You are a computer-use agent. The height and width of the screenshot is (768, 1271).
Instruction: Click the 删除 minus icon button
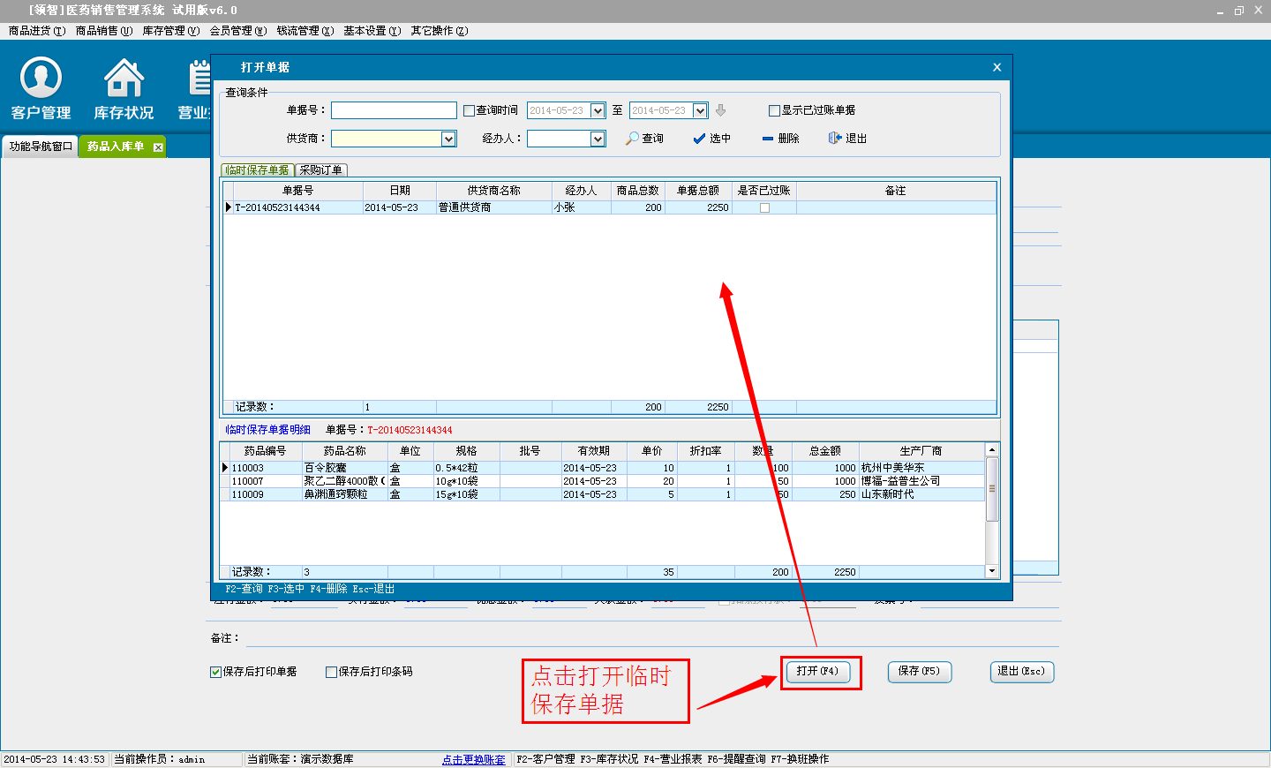(780, 139)
